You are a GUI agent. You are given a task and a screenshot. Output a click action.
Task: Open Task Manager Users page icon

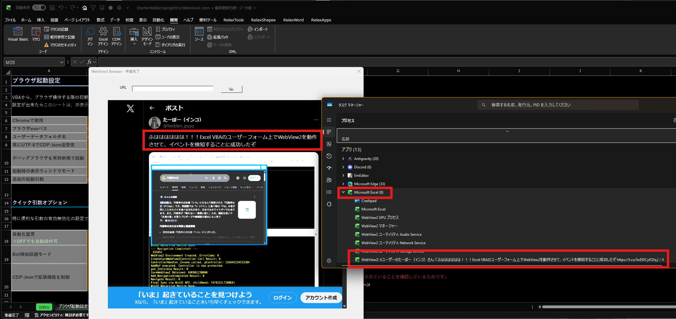pos(329,180)
